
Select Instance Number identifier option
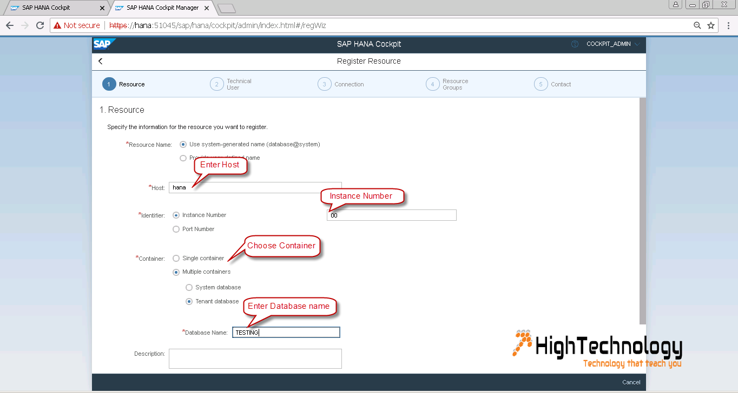tap(176, 215)
